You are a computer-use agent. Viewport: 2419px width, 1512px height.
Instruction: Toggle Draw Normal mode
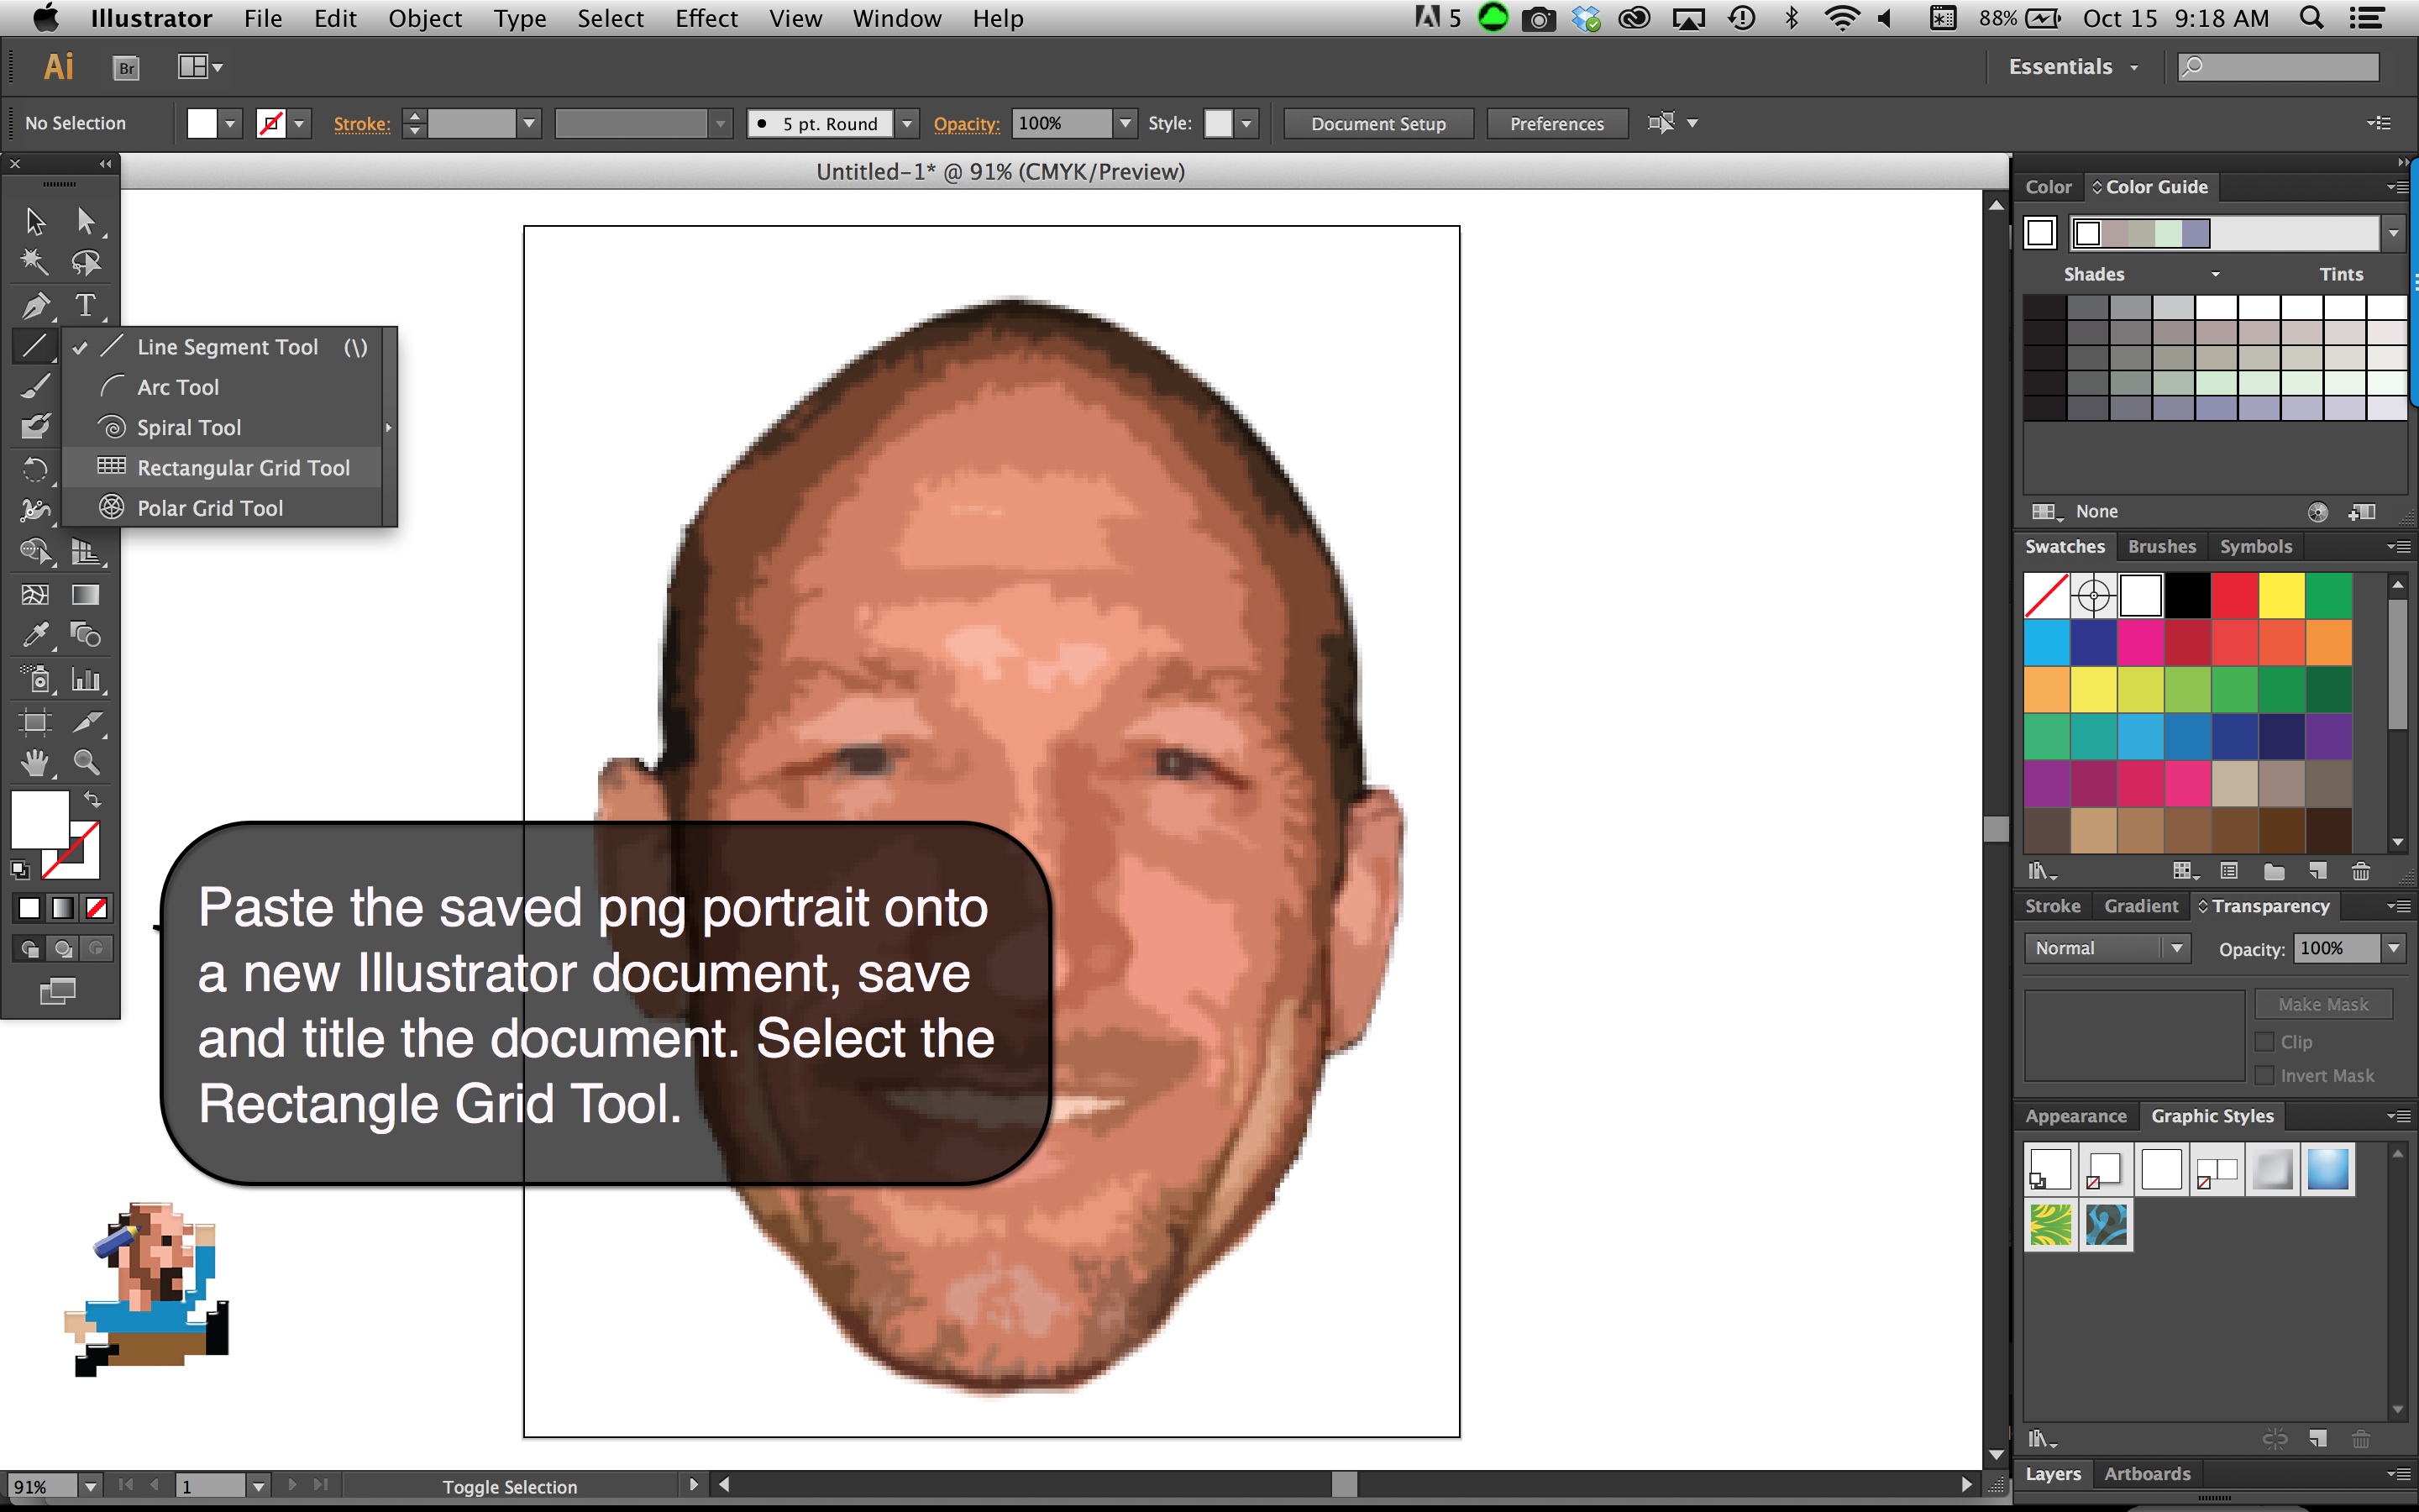(x=29, y=949)
